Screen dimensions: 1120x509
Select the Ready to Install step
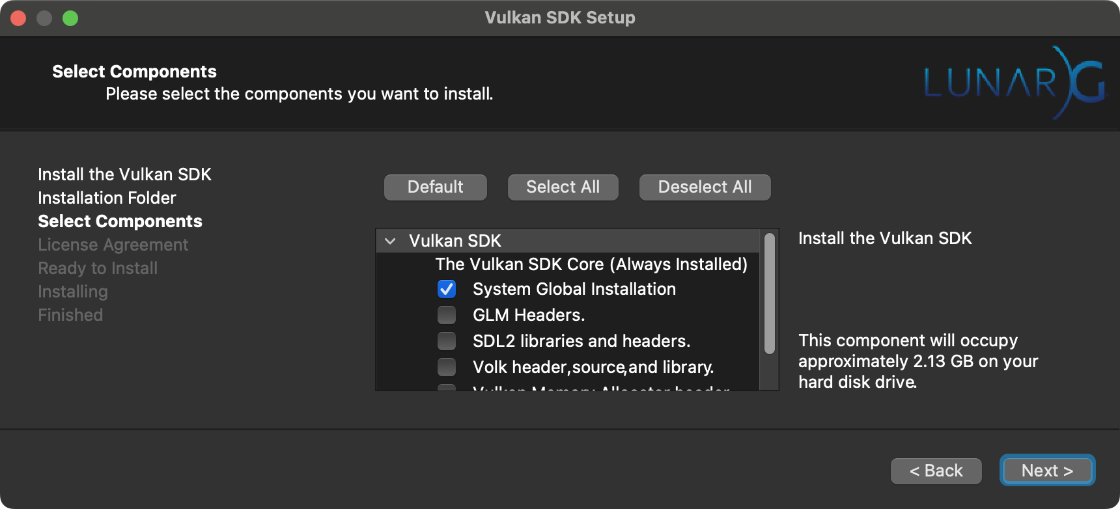click(98, 268)
